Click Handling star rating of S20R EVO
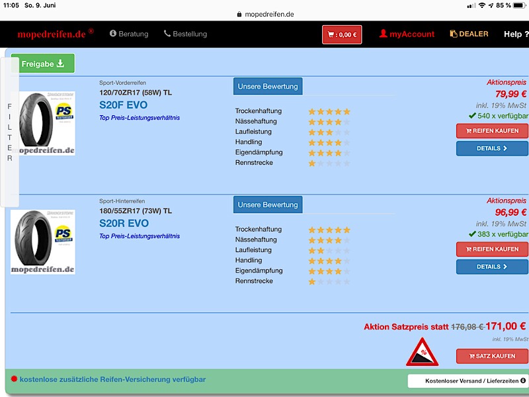Screen dimensions: 529x397 329,261
